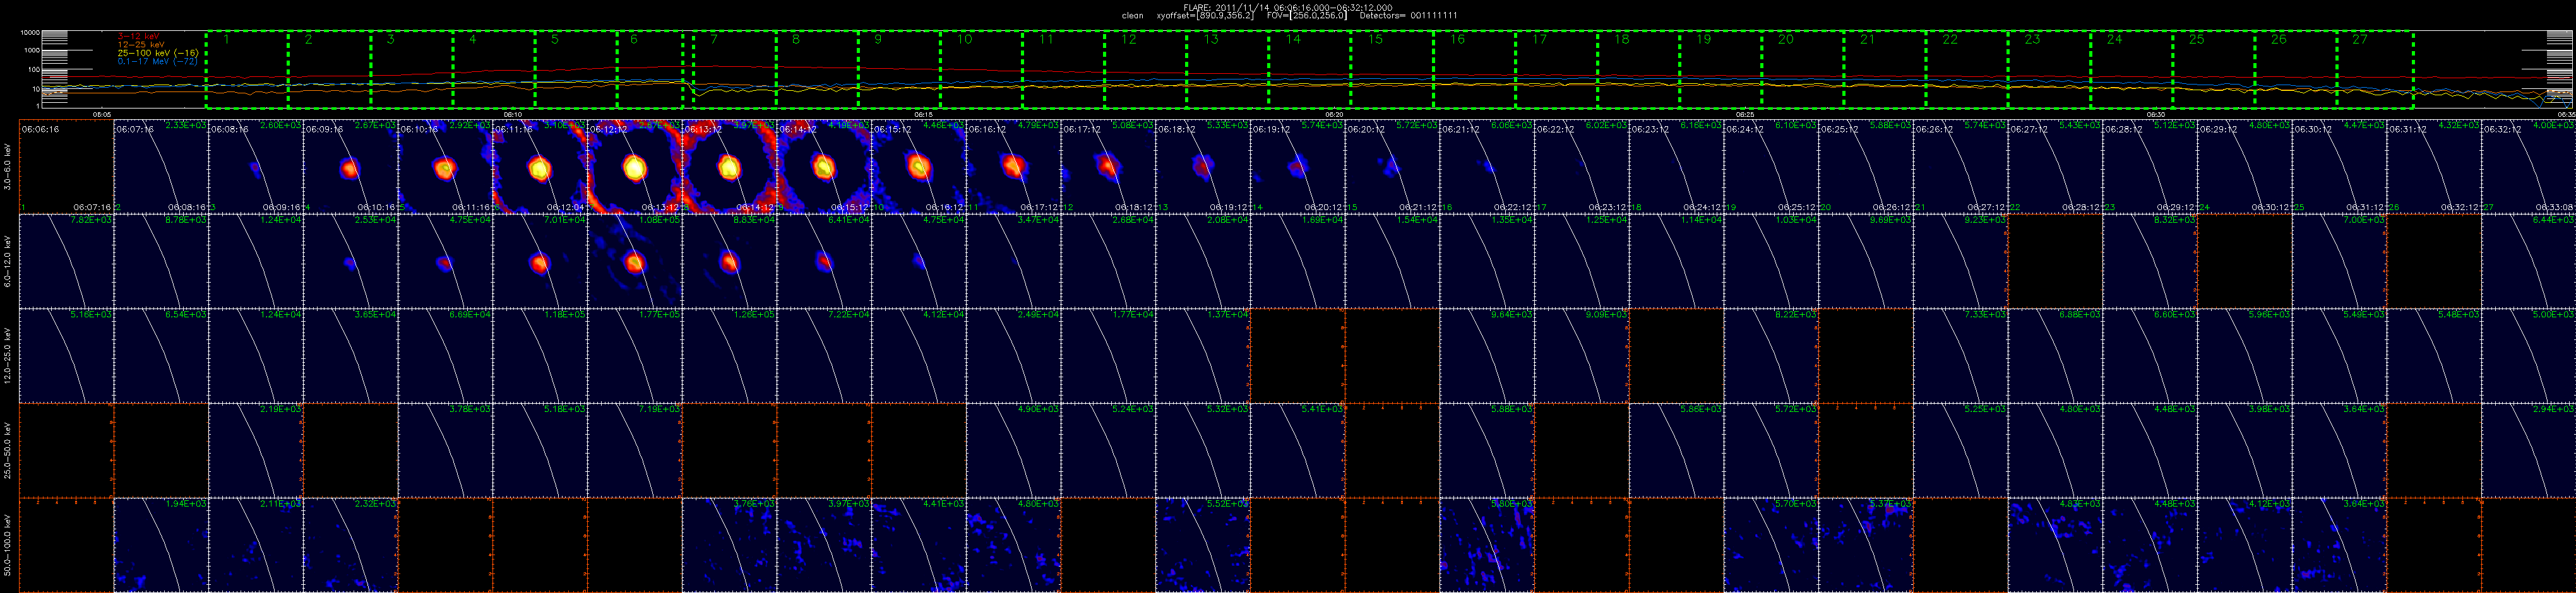2576x593 pixels.
Task: Open the 50.0-100.0 keV image labeled 5.52E+03
Action: coord(1202,544)
